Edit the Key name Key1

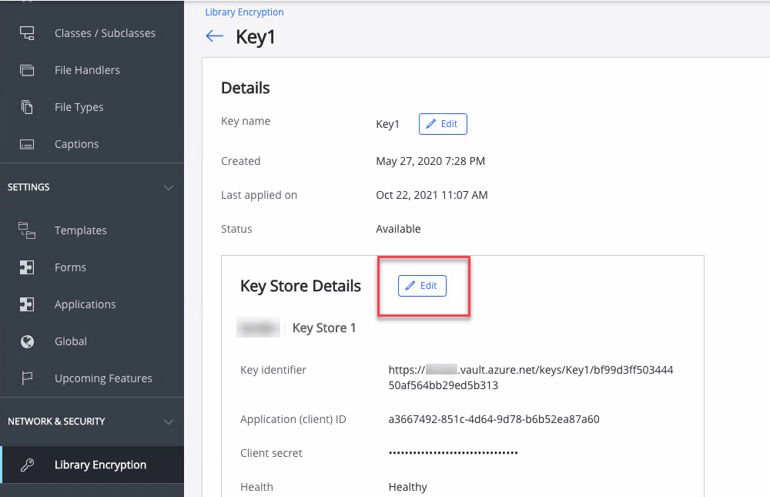[x=443, y=124]
